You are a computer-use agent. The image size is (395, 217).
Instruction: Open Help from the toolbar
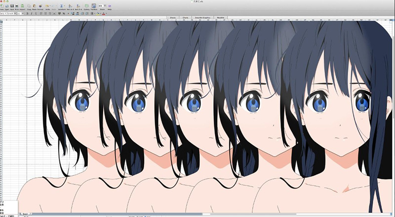pyautogui.click(x=109, y=6)
